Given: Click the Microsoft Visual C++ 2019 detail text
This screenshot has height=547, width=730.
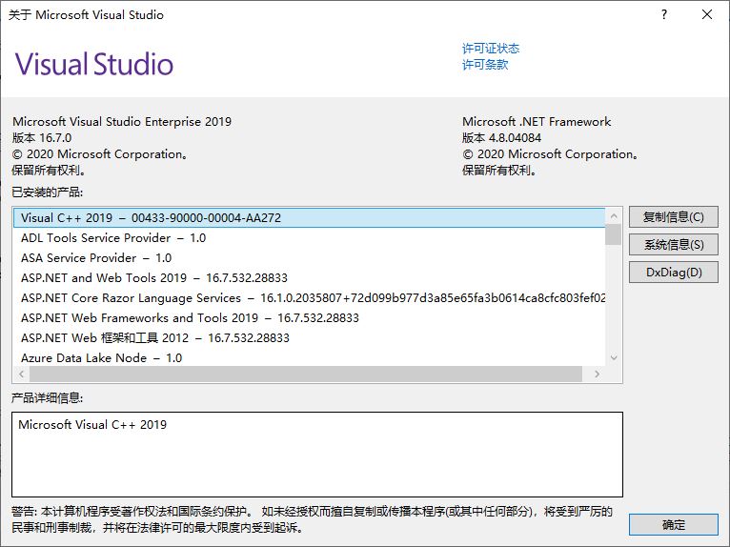Looking at the screenshot, I should pyautogui.click(x=92, y=425).
